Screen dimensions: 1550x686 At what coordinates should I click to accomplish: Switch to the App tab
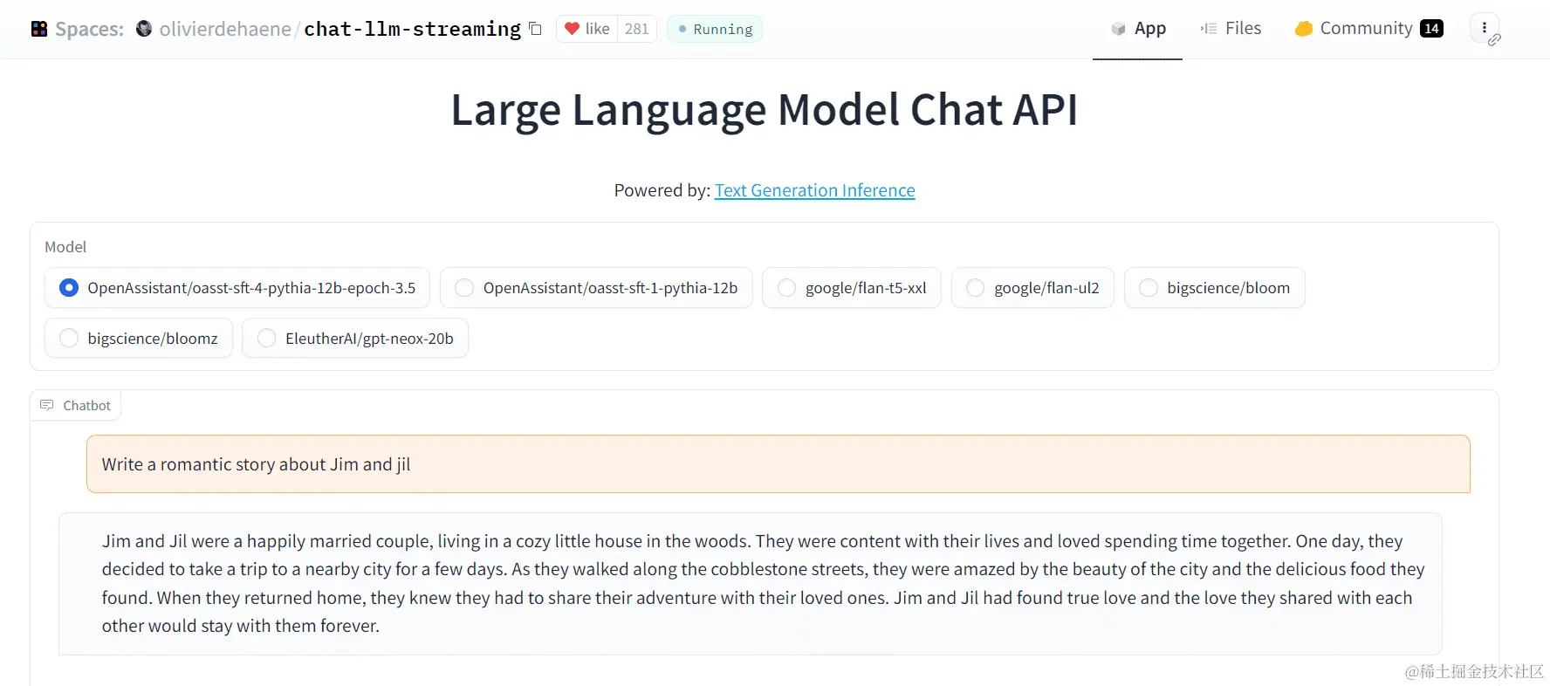pyautogui.click(x=1138, y=29)
